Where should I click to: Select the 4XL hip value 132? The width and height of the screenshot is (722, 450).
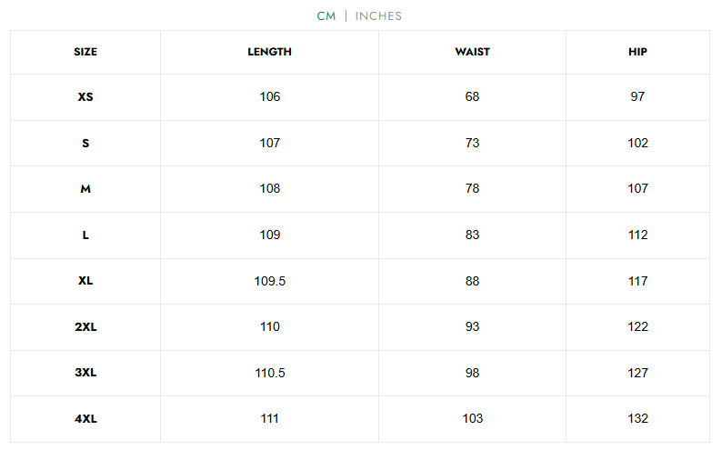[637, 419]
